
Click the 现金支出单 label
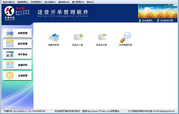click(101, 45)
